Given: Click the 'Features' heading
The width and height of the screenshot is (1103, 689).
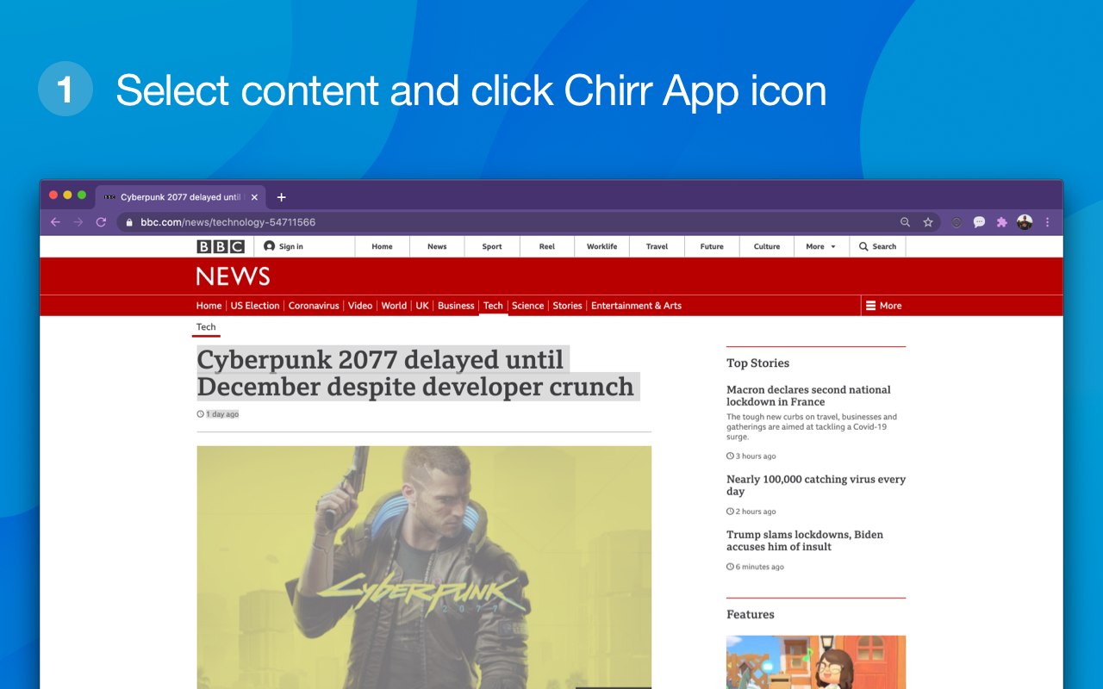Looking at the screenshot, I should coord(751,615).
